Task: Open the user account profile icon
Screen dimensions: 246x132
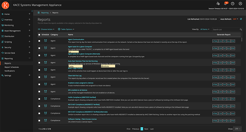Action: click(x=240, y=4)
